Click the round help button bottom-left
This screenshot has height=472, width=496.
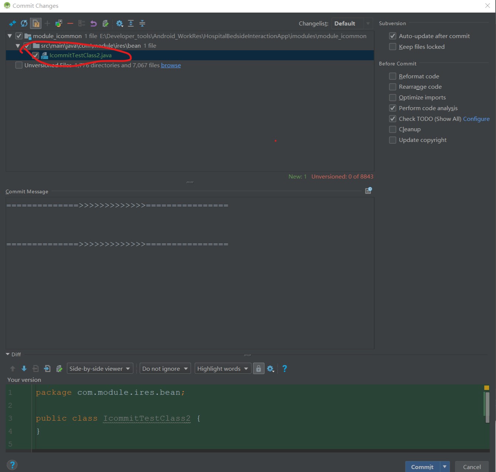(12, 465)
